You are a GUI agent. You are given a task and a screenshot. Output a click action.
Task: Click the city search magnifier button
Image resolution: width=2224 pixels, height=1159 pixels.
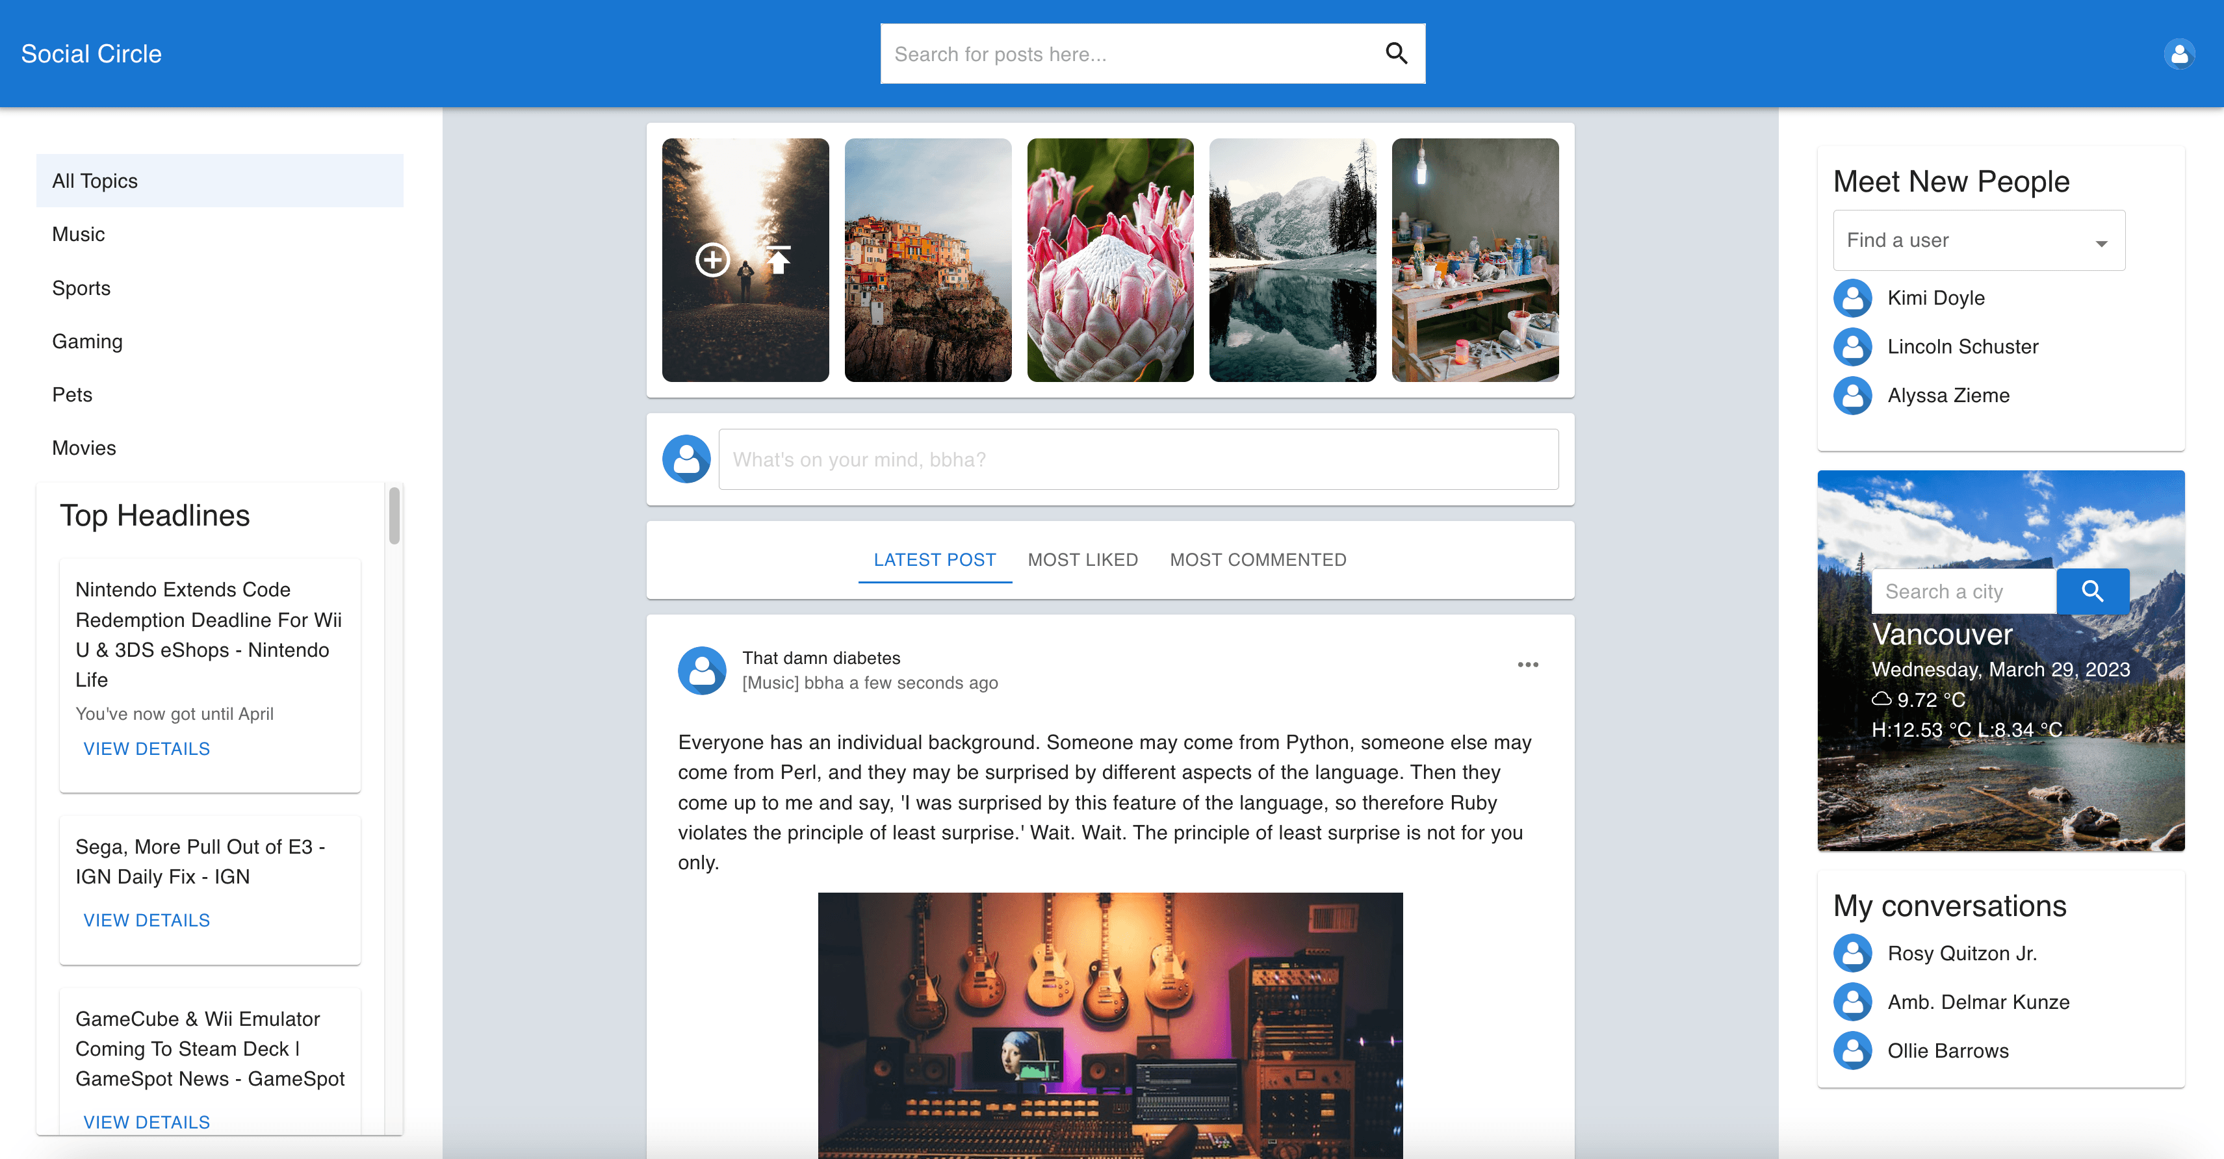point(2092,591)
